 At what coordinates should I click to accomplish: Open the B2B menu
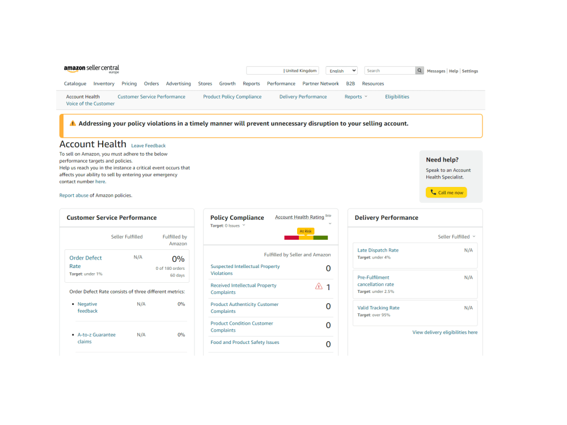pyautogui.click(x=350, y=83)
